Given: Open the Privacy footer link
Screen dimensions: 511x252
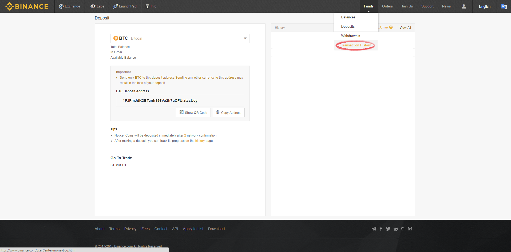Looking at the screenshot, I should (130, 229).
